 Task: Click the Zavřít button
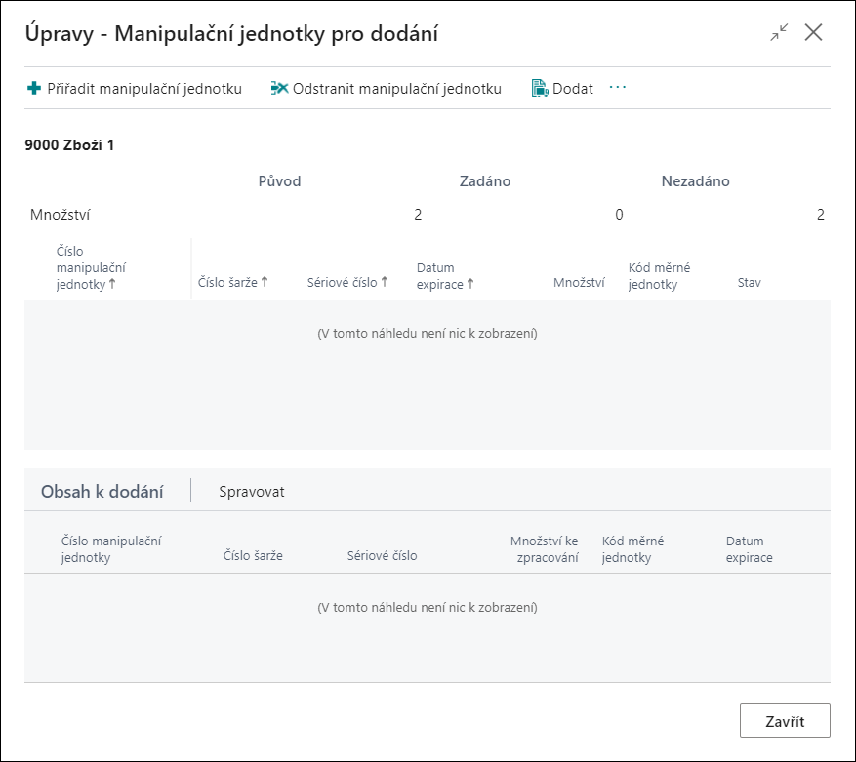(x=785, y=721)
